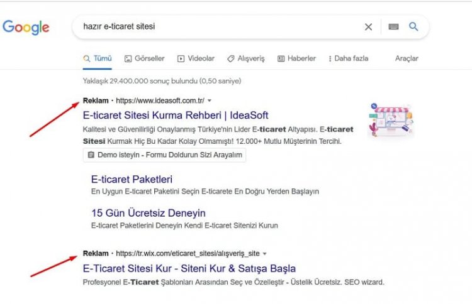Open the 'E-ticaret Paketleri' sitelink
This screenshot has height=304, width=472.
click(x=132, y=180)
